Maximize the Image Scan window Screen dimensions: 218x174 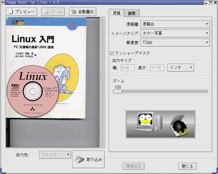click(x=211, y=2)
